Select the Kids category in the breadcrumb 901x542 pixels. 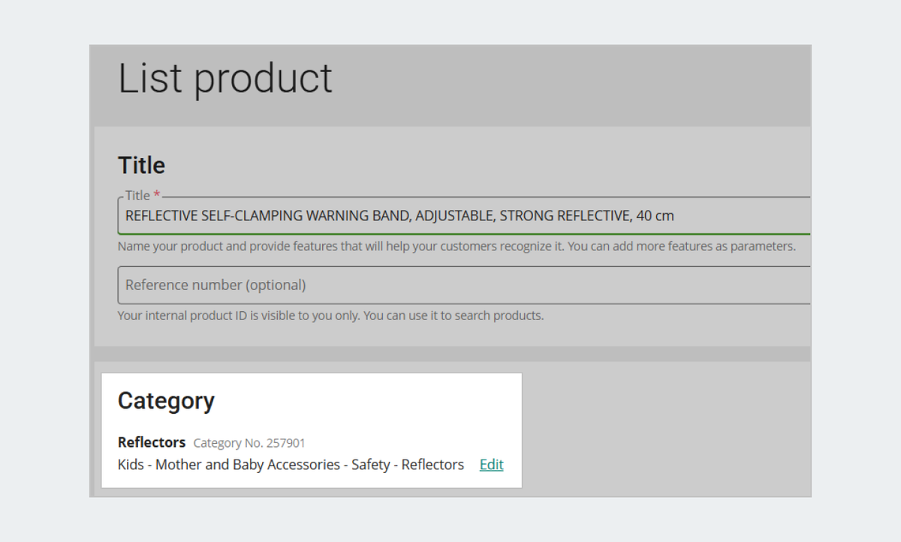132,464
